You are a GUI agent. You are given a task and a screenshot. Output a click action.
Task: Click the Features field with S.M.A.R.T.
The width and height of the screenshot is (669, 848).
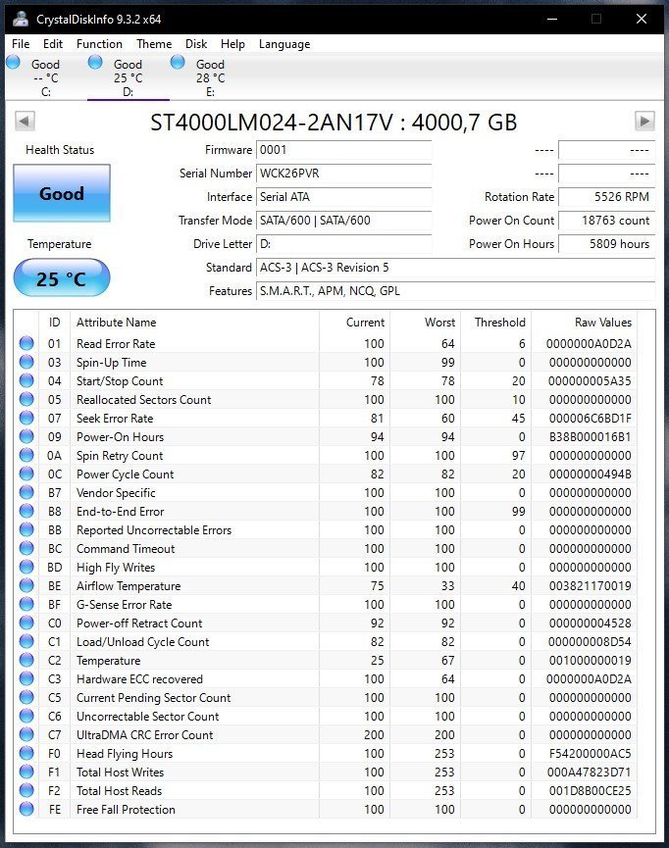click(455, 291)
